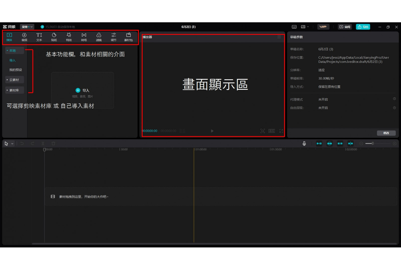The width and height of the screenshot is (401, 270).
Task: Open the 特效 (Effects) tab
Action: pos(69,37)
